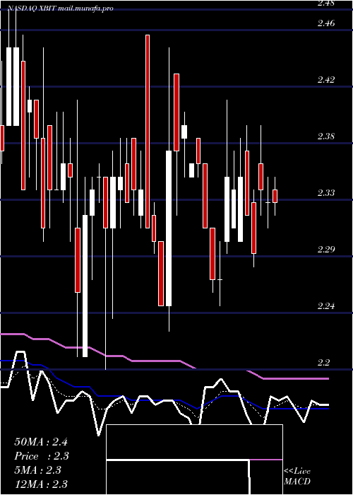The width and height of the screenshot is (353, 495).
Task: Click the 2.42 price axis label
Action: [x=326, y=79]
